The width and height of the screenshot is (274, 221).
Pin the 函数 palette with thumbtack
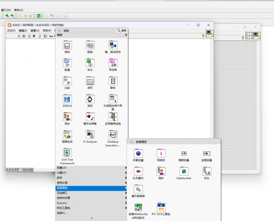click(x=59, y=31)
